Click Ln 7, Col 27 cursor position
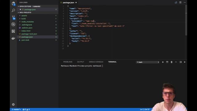Viewport: 197px width, 111px height. click(x=145, y=109)
